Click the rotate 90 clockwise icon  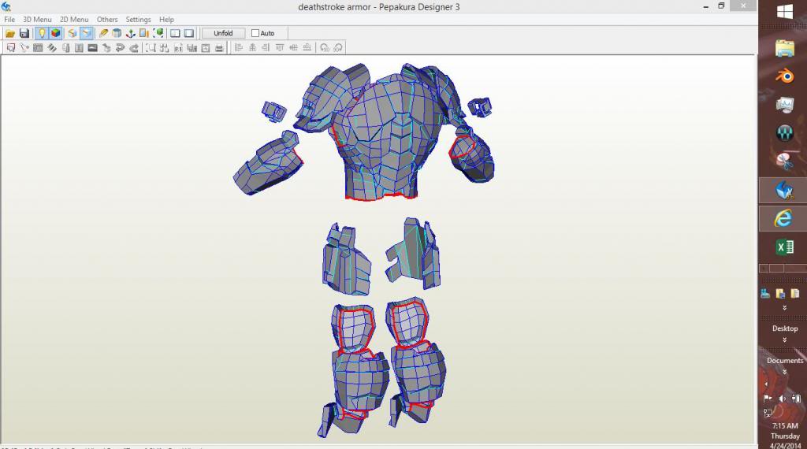point(338,48)
